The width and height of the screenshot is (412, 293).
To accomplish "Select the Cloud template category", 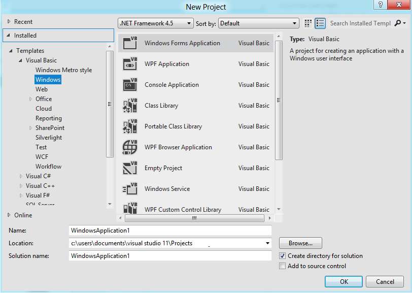I will 44,108.
